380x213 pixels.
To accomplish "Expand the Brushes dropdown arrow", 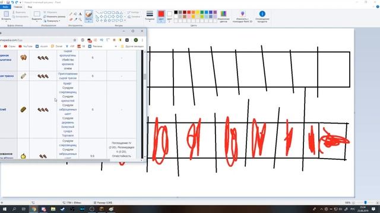I will [x=88, y=21].
